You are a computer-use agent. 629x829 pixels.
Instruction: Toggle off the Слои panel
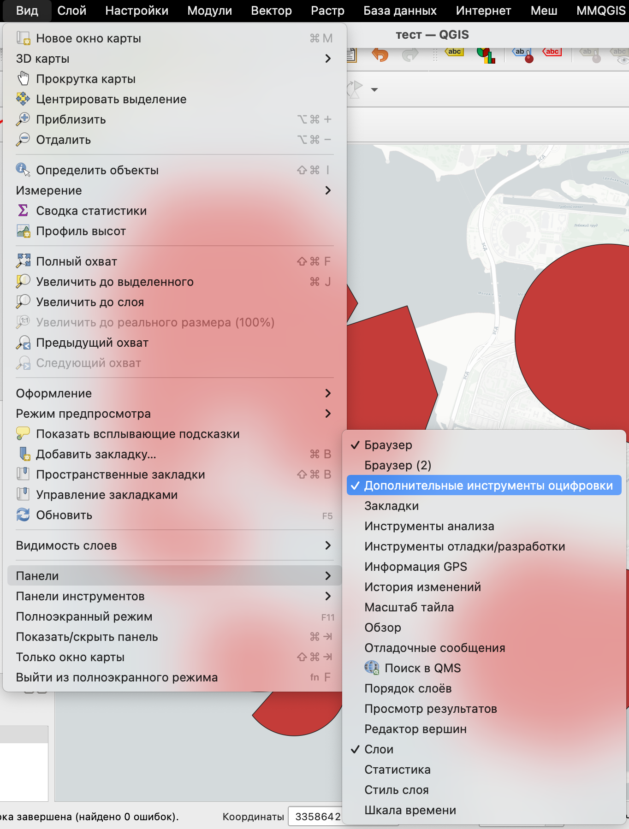coord(379,749)
